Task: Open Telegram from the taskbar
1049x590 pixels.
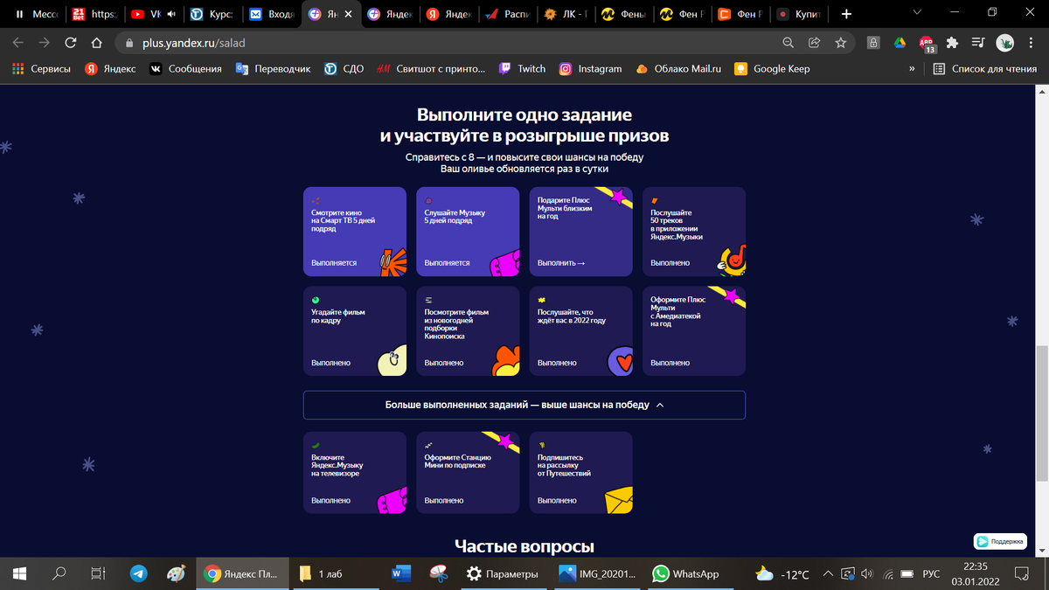Action: pos(138,574)
